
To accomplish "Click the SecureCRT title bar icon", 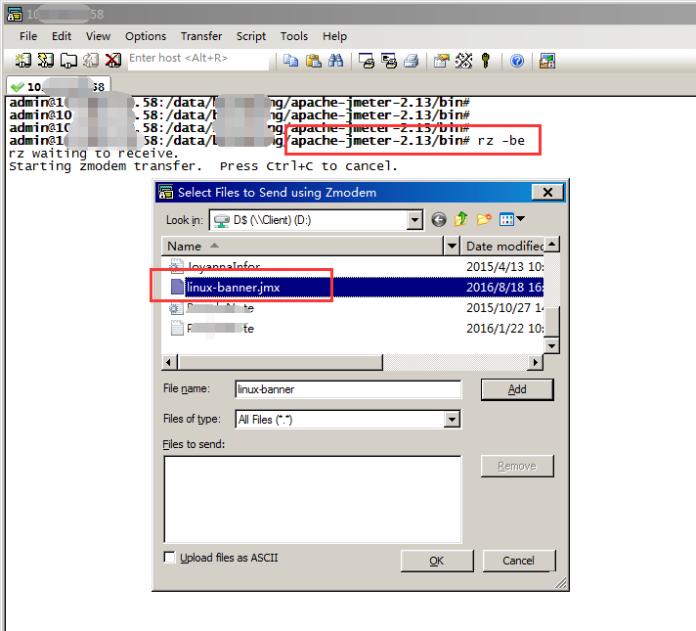I will [x=15, y=15].
